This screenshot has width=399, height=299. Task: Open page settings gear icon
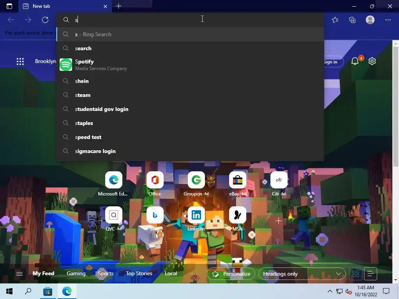point(372,61)
